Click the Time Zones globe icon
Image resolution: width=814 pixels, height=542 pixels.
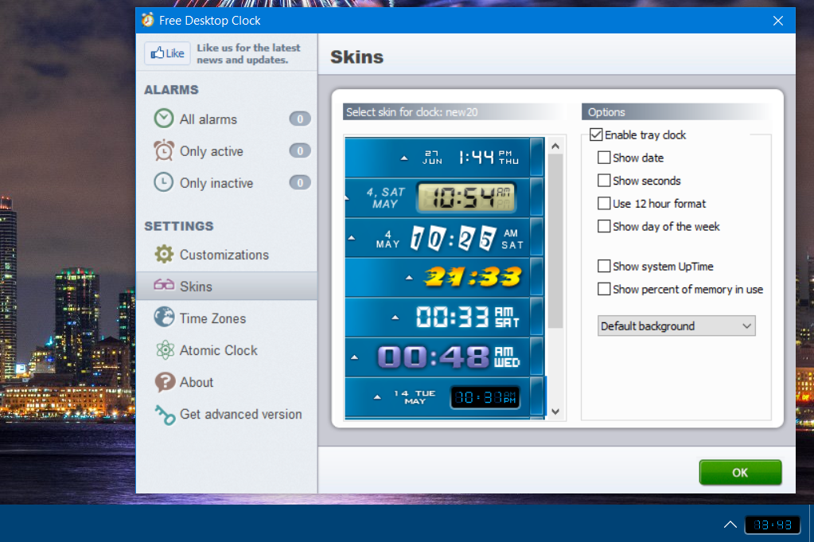pos(166,318)
